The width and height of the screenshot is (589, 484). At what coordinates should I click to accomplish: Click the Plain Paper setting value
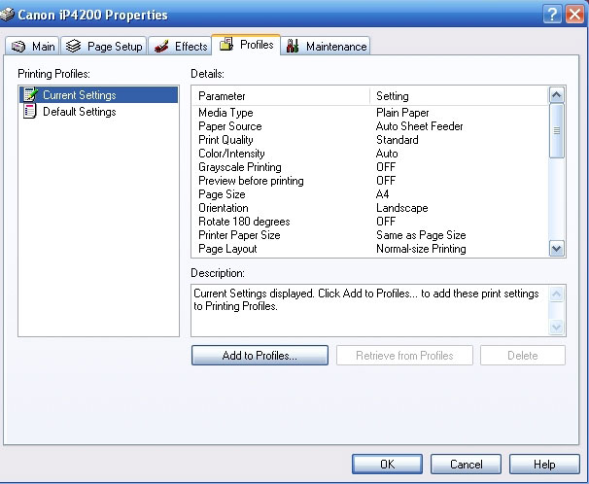click(x=402, y=113)
